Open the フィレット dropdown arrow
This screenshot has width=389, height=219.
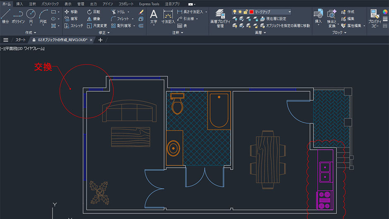pos(132,19)
